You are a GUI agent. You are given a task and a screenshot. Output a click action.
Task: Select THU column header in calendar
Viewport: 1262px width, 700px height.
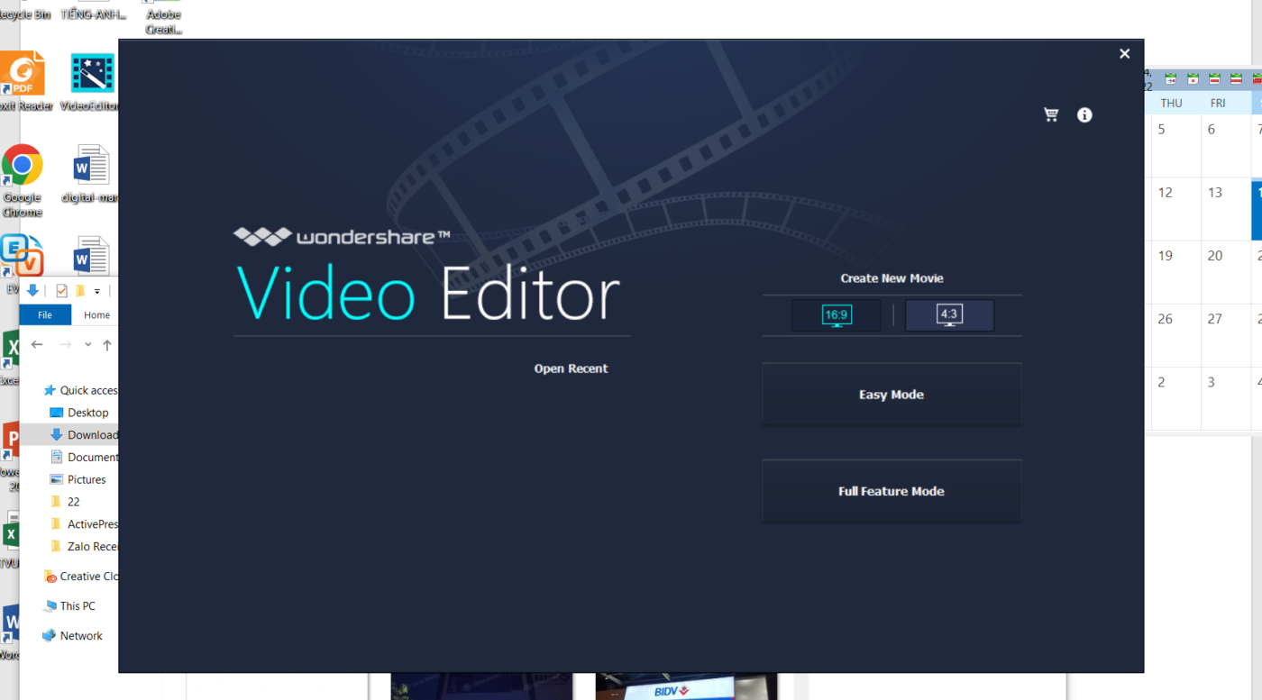pos(1171,103)
